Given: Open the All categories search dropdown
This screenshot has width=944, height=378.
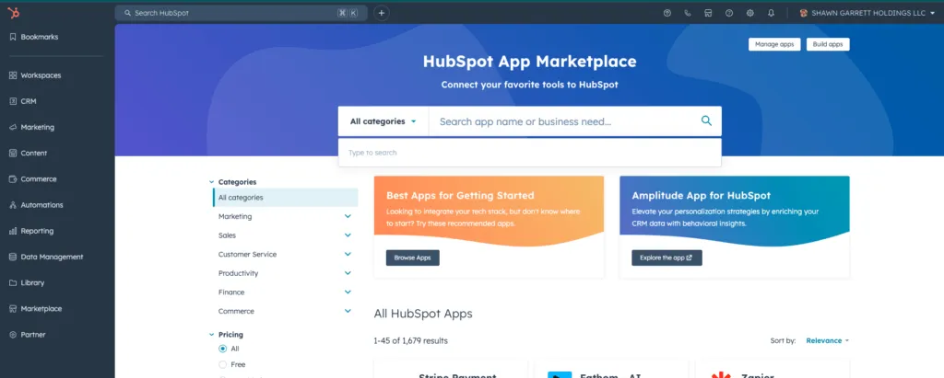Looking at the screenshot, I should coord(383,121).
